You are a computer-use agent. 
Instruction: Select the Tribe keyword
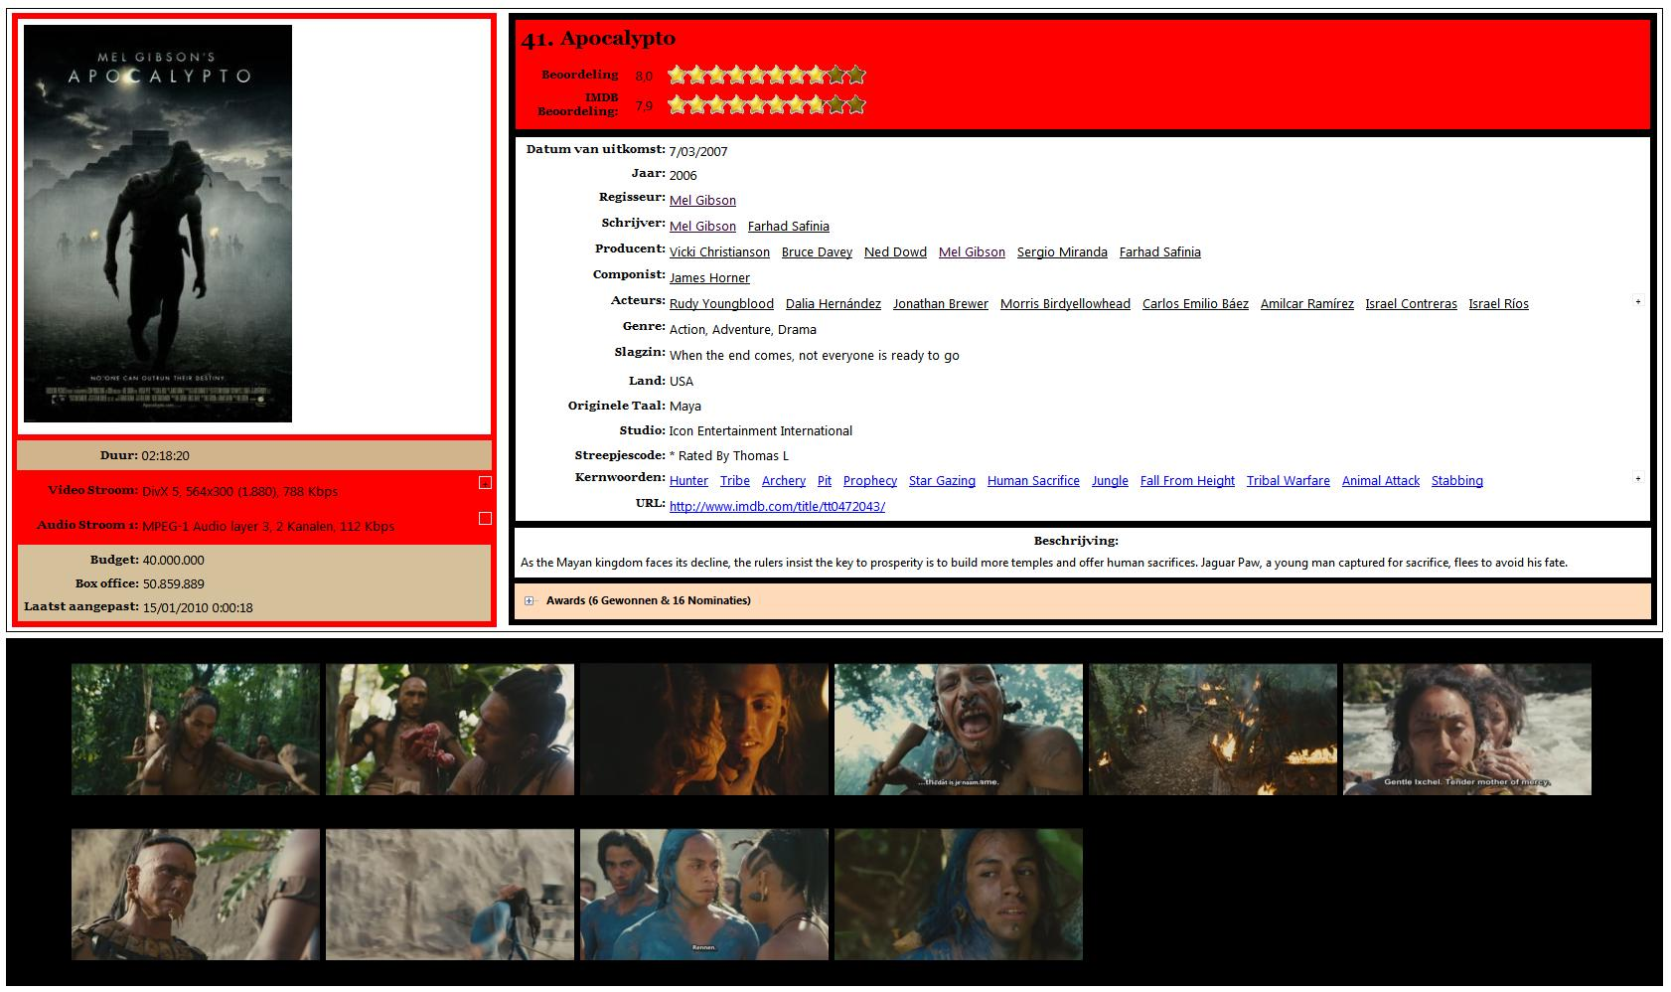pyautogui.click(x=734, y=480)
